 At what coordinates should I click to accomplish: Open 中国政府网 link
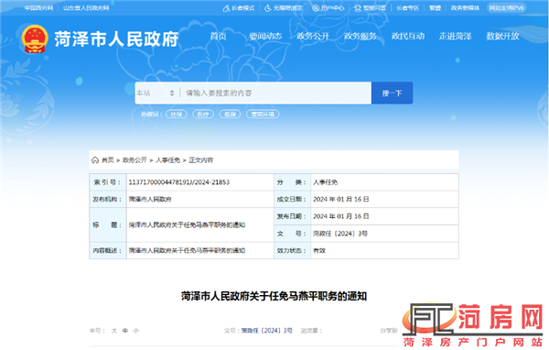point(38,8)
